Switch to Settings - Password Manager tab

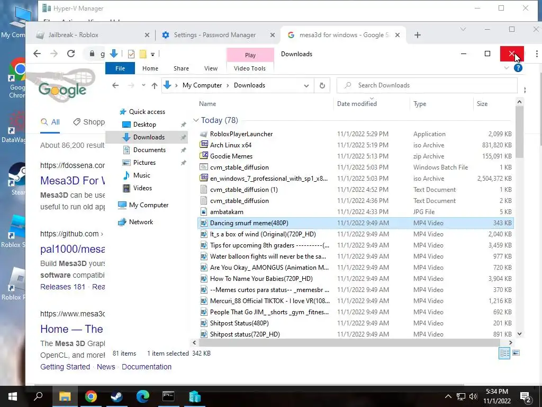pyautogui.click(x=219, y=35)
